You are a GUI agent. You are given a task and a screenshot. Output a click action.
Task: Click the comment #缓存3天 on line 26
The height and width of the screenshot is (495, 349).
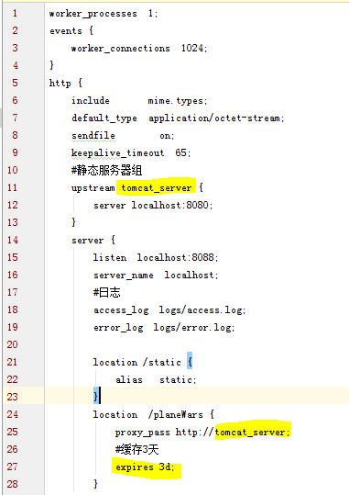click(x=137, y=450)
